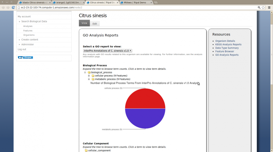This screenshot has height=152, width=273.
Task: Click the Drupal logo badge
Action: (x=25, y=57)
